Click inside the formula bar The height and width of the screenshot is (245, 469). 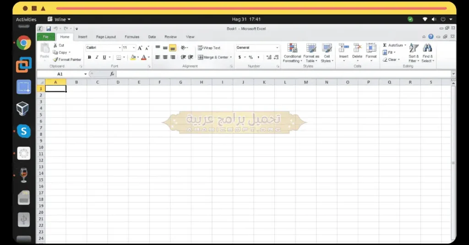point(283,74)
